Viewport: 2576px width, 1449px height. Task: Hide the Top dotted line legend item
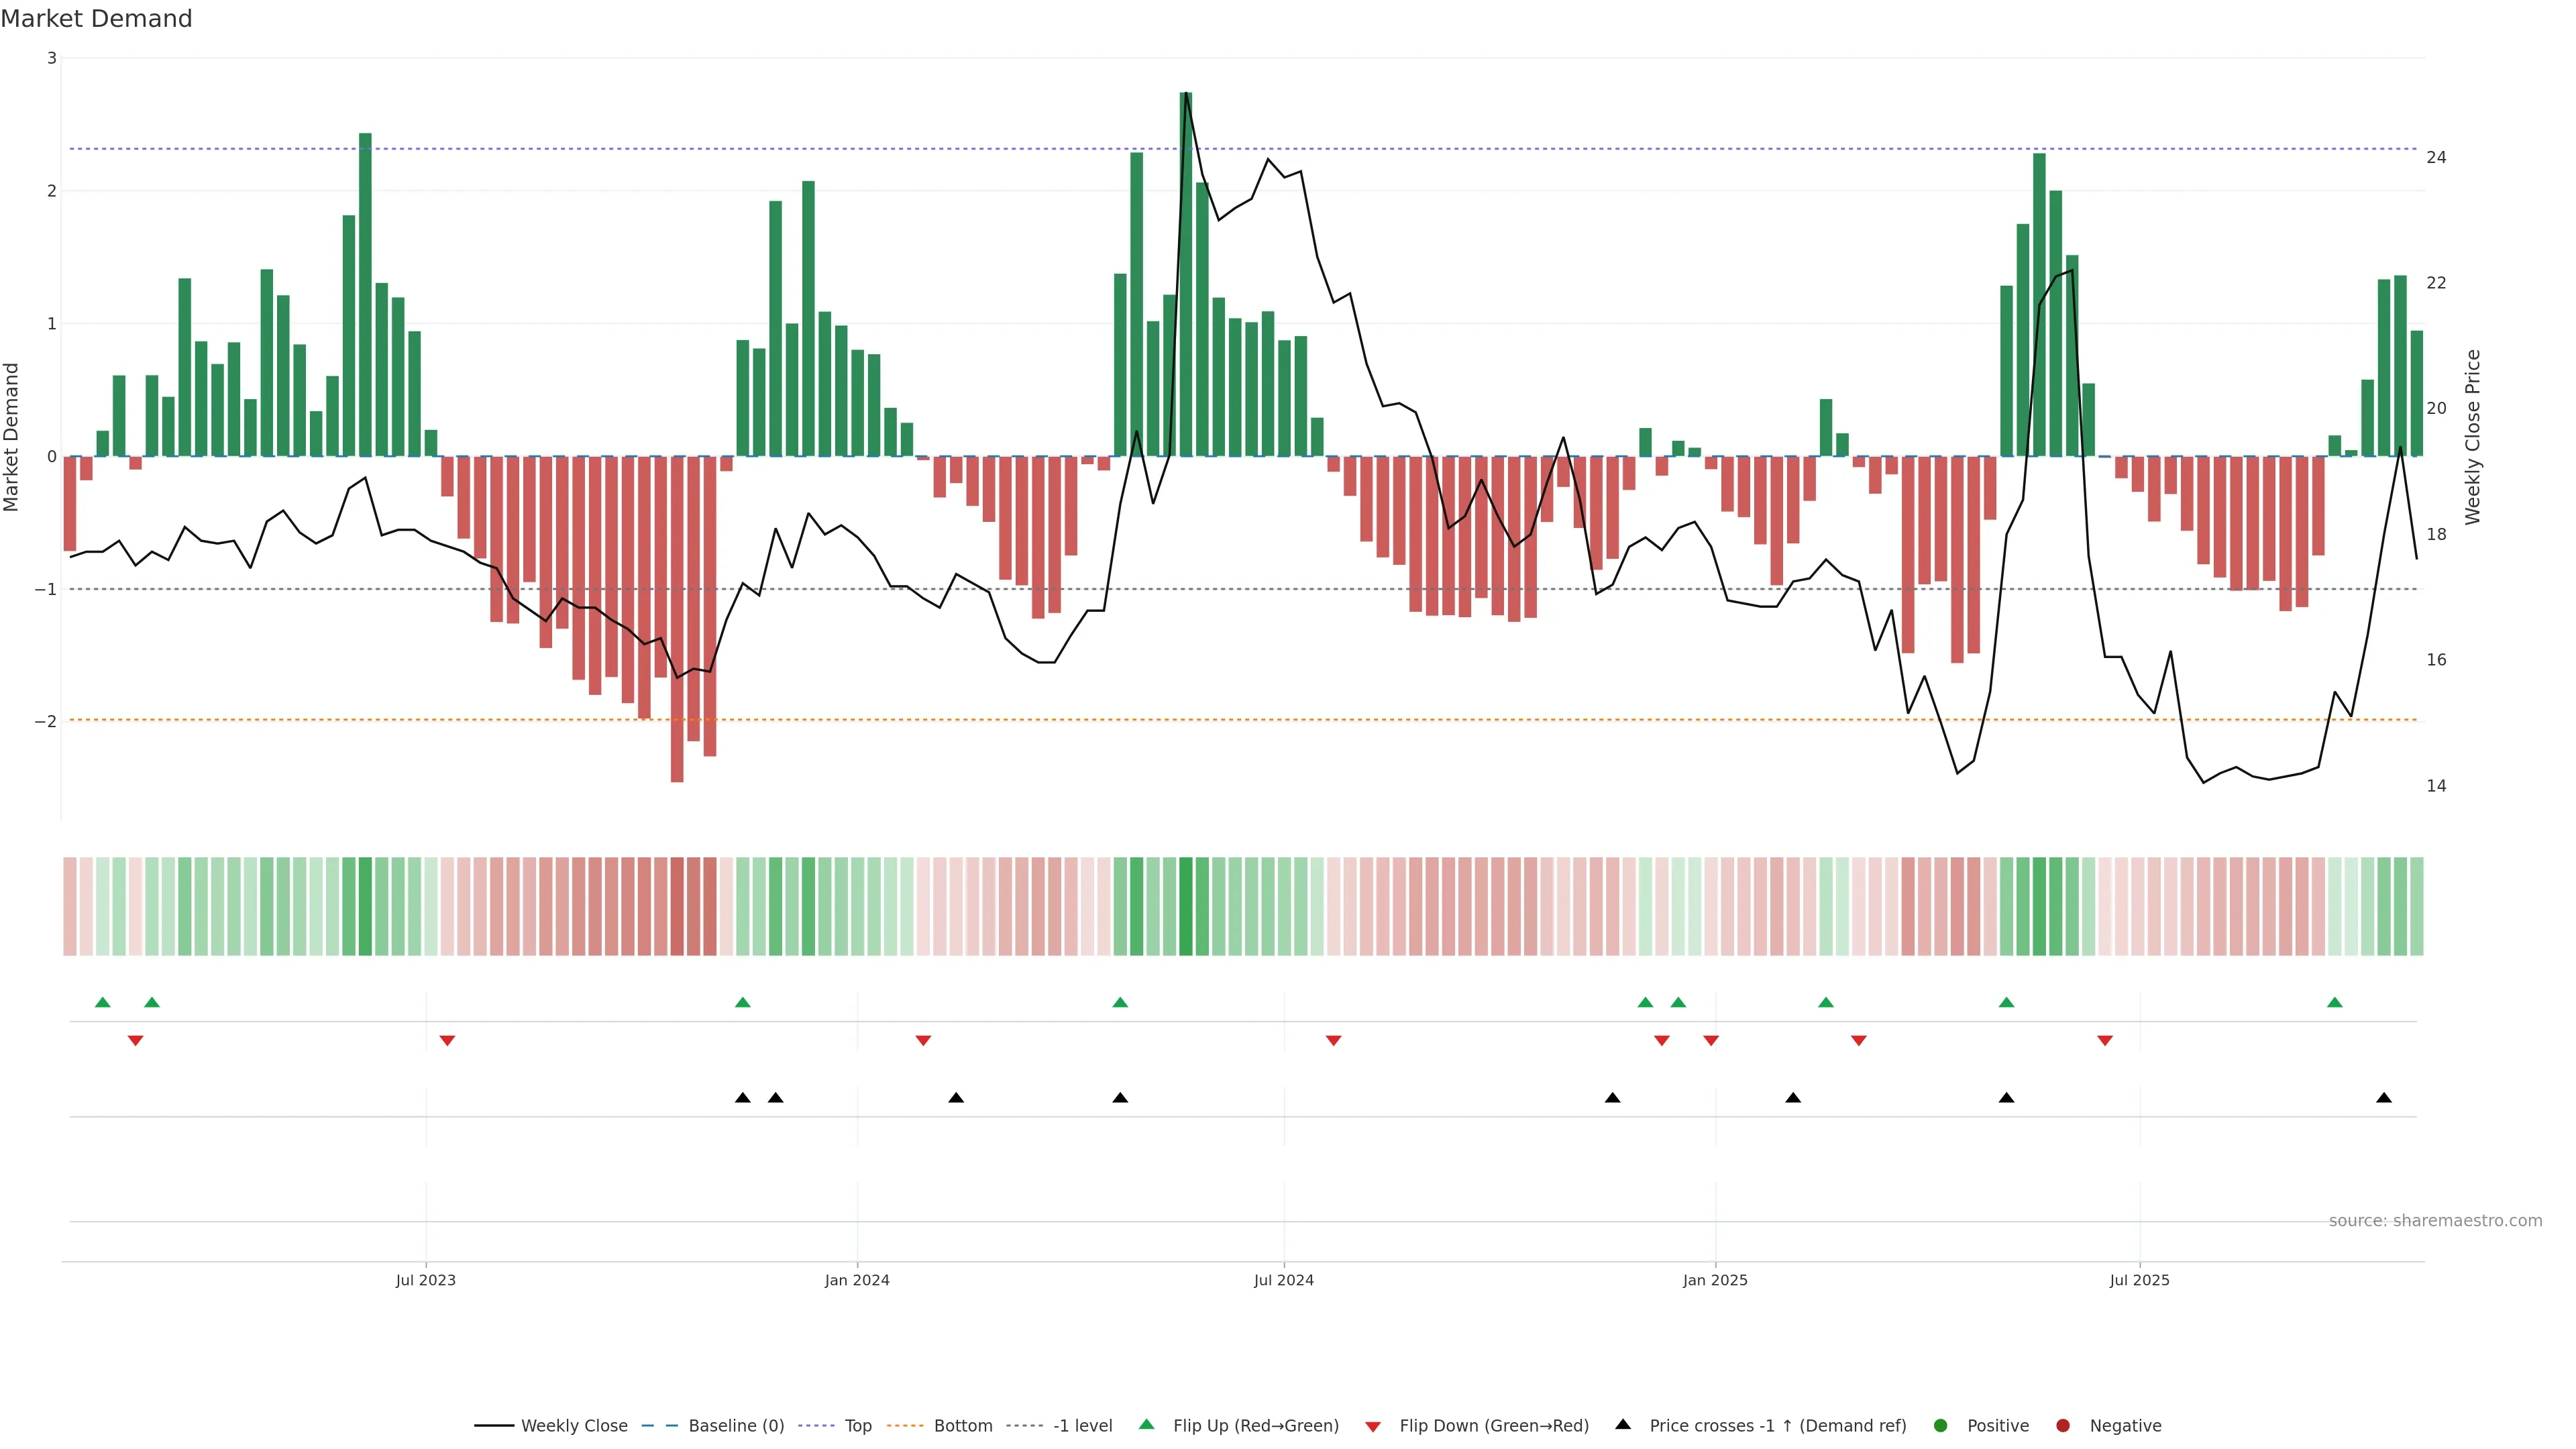coord(835,1426)
